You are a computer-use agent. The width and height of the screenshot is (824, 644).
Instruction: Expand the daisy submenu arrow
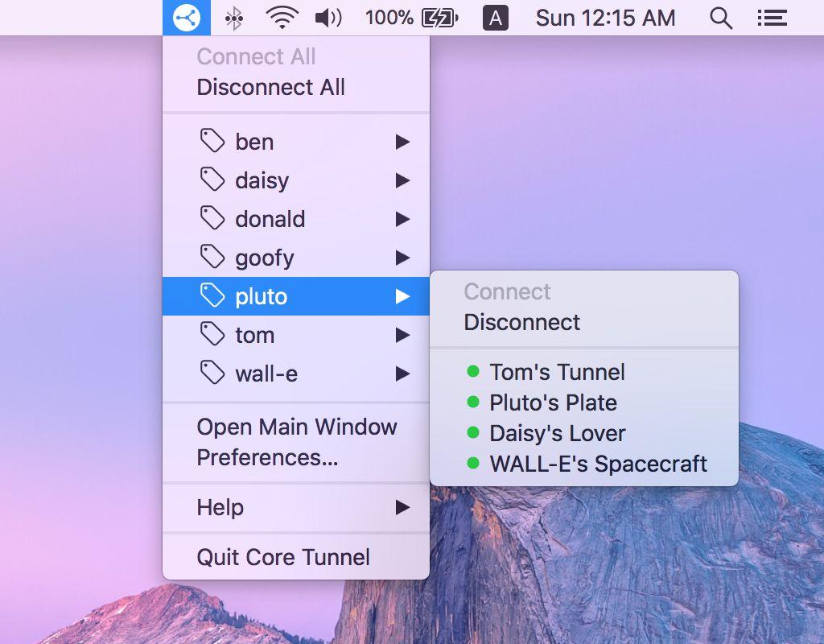click(x=402, y=180)
